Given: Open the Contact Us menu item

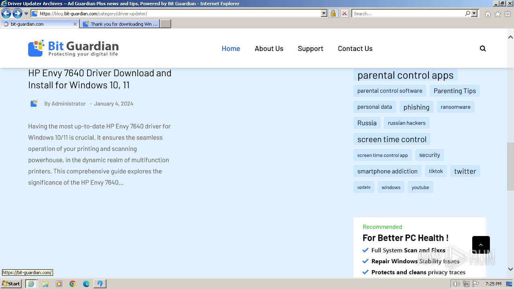Looking at the screenshot, I should [x=355, y=49].
